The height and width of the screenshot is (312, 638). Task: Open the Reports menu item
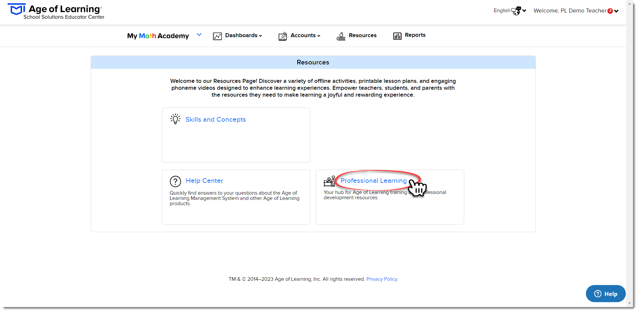415,35
